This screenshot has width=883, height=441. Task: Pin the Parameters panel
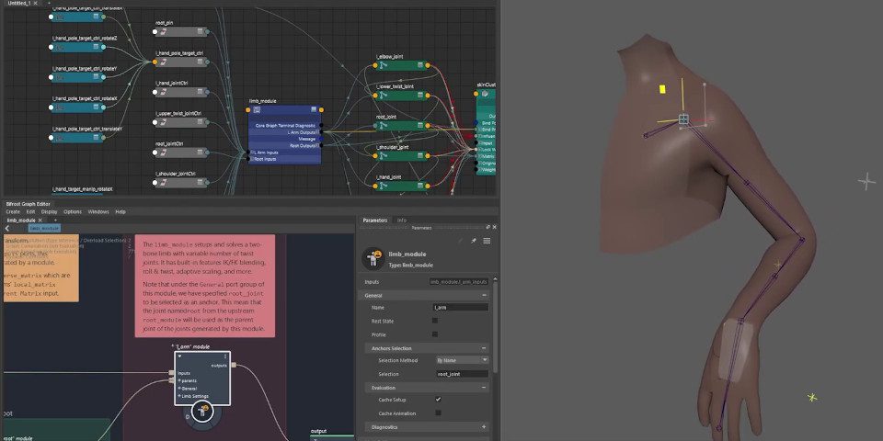[474, 241]
